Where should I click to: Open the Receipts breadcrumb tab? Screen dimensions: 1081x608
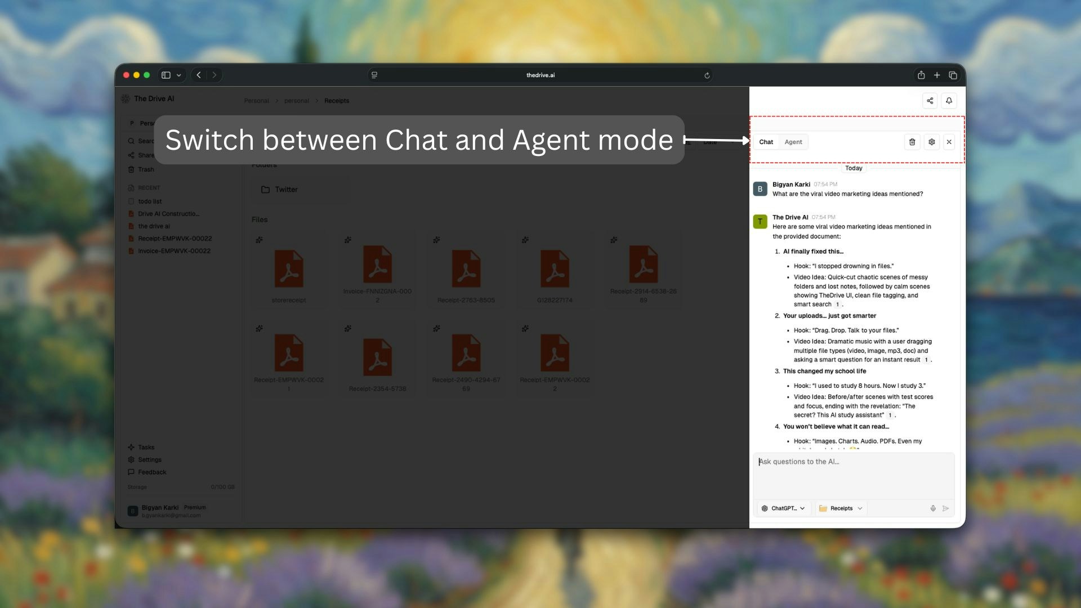[x=337, y=100]
